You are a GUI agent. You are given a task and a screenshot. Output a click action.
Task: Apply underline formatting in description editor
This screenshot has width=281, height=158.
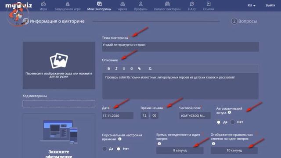tap(124, 68)
